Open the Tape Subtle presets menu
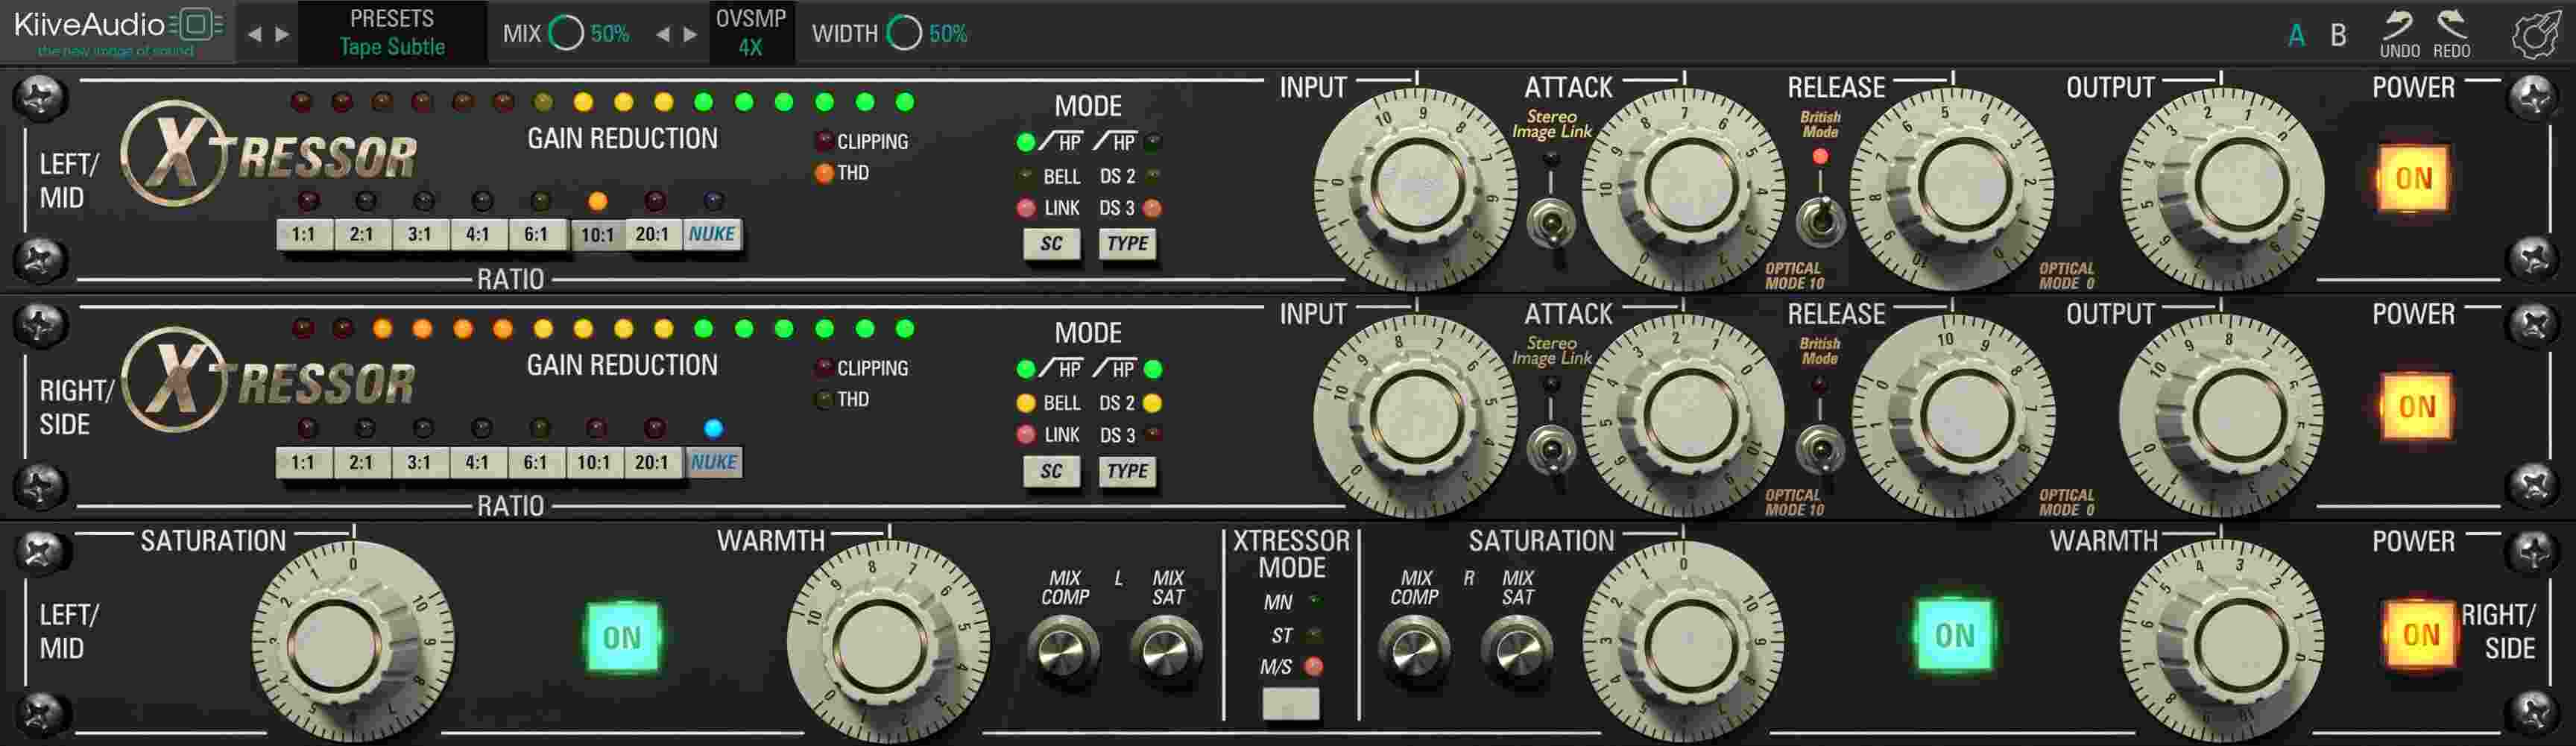This screenshot has height=746, width=2576. (392, 33)
